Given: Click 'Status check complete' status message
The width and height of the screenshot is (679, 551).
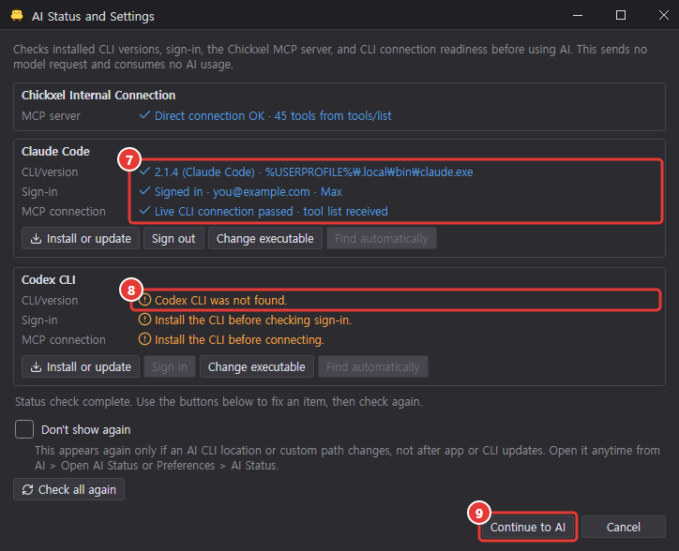Looking at the screenshot, I should tap(219, 401).
